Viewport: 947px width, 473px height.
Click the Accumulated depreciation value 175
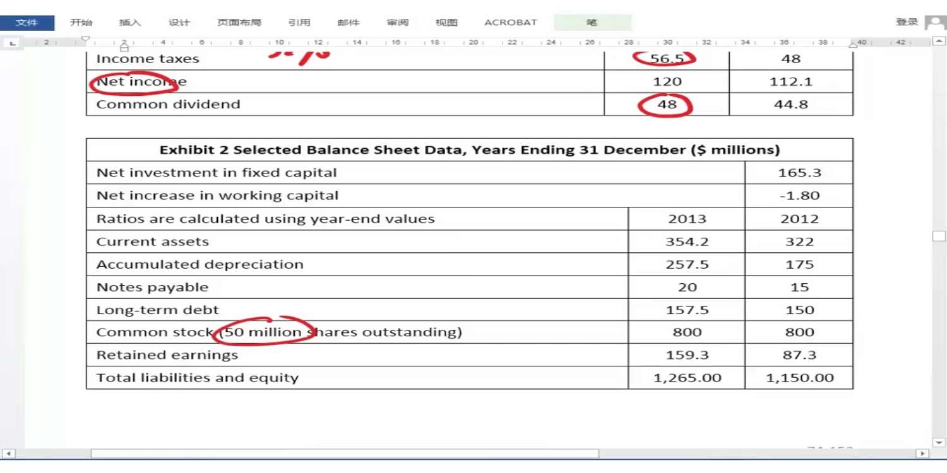(x=800, y=264)
